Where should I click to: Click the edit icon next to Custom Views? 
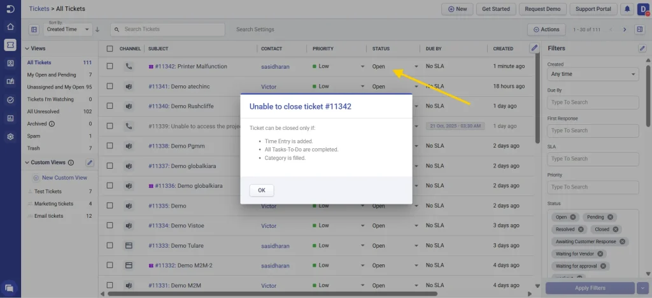90,163
